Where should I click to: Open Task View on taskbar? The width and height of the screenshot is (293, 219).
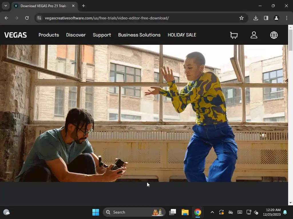click(x=173, y=212)
